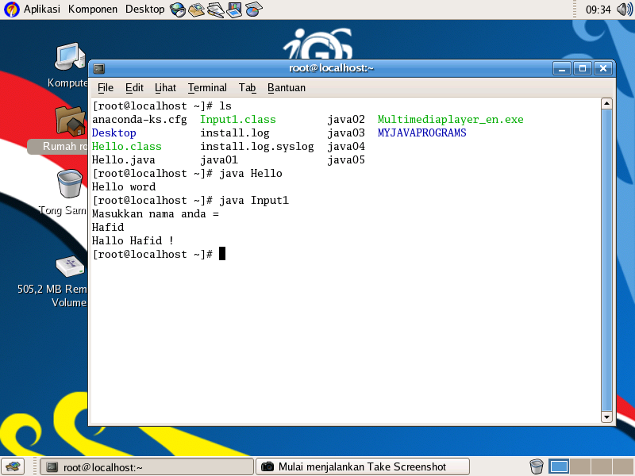The image size is (635, 476).
Task: Open the Terminal menu in the terminal menubar
Action: (207, 88)
